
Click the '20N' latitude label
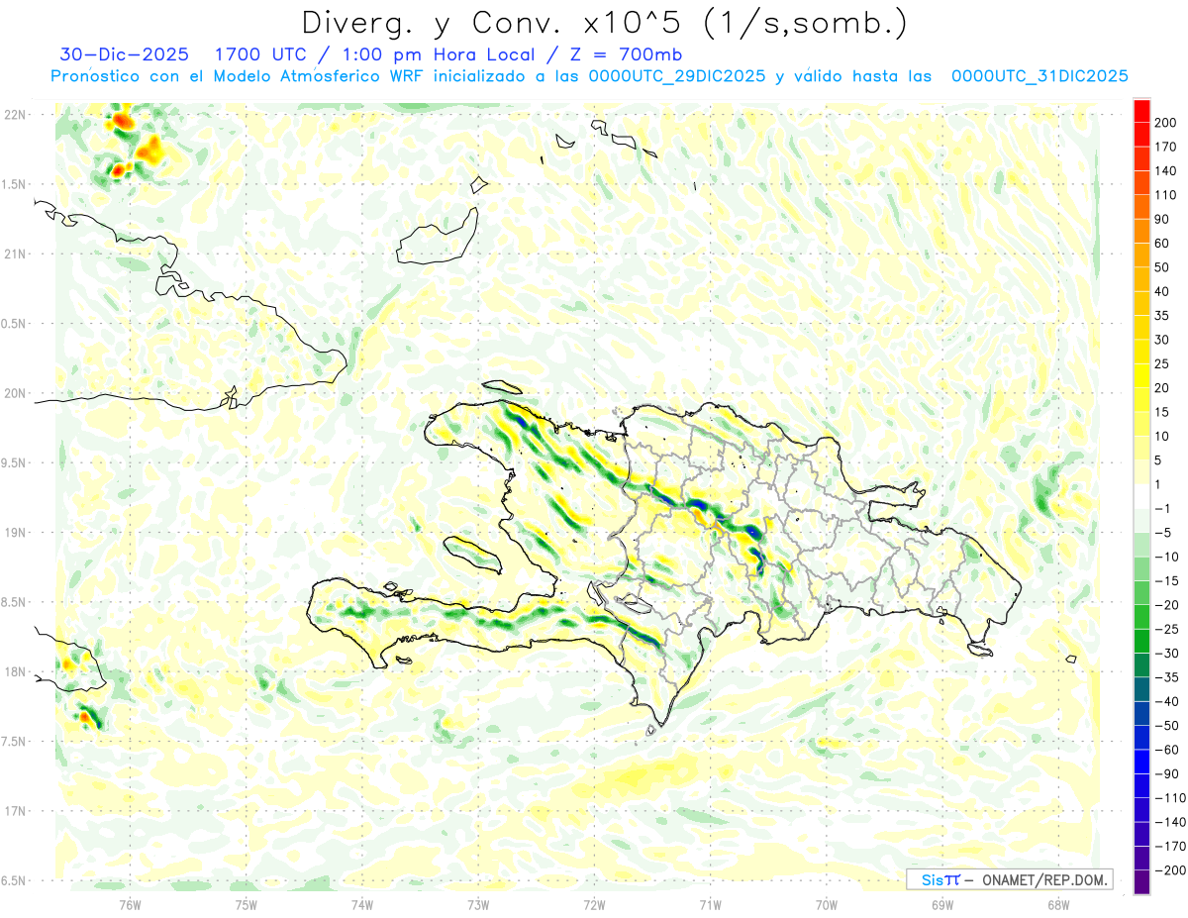pyautogui.click(x=14, y=393)
